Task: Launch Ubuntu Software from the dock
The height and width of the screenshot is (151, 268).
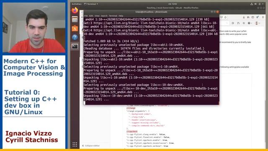Action: [x=75, y=29]
